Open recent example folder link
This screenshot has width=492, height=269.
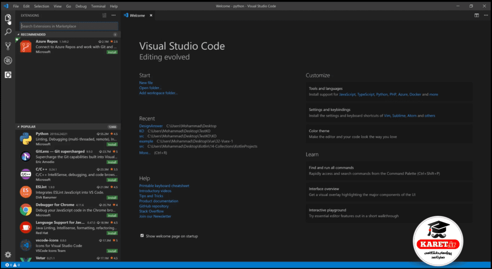click(x=146, y=141)
